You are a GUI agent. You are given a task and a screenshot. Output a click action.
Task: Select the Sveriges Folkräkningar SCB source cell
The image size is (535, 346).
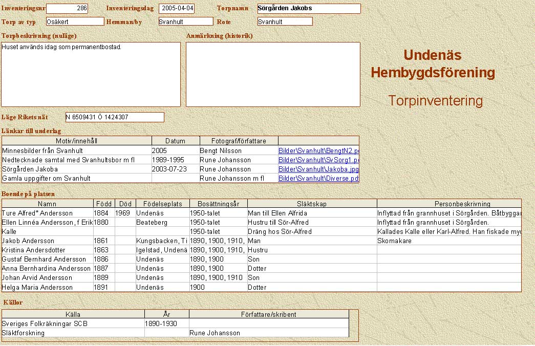point(73,323)
